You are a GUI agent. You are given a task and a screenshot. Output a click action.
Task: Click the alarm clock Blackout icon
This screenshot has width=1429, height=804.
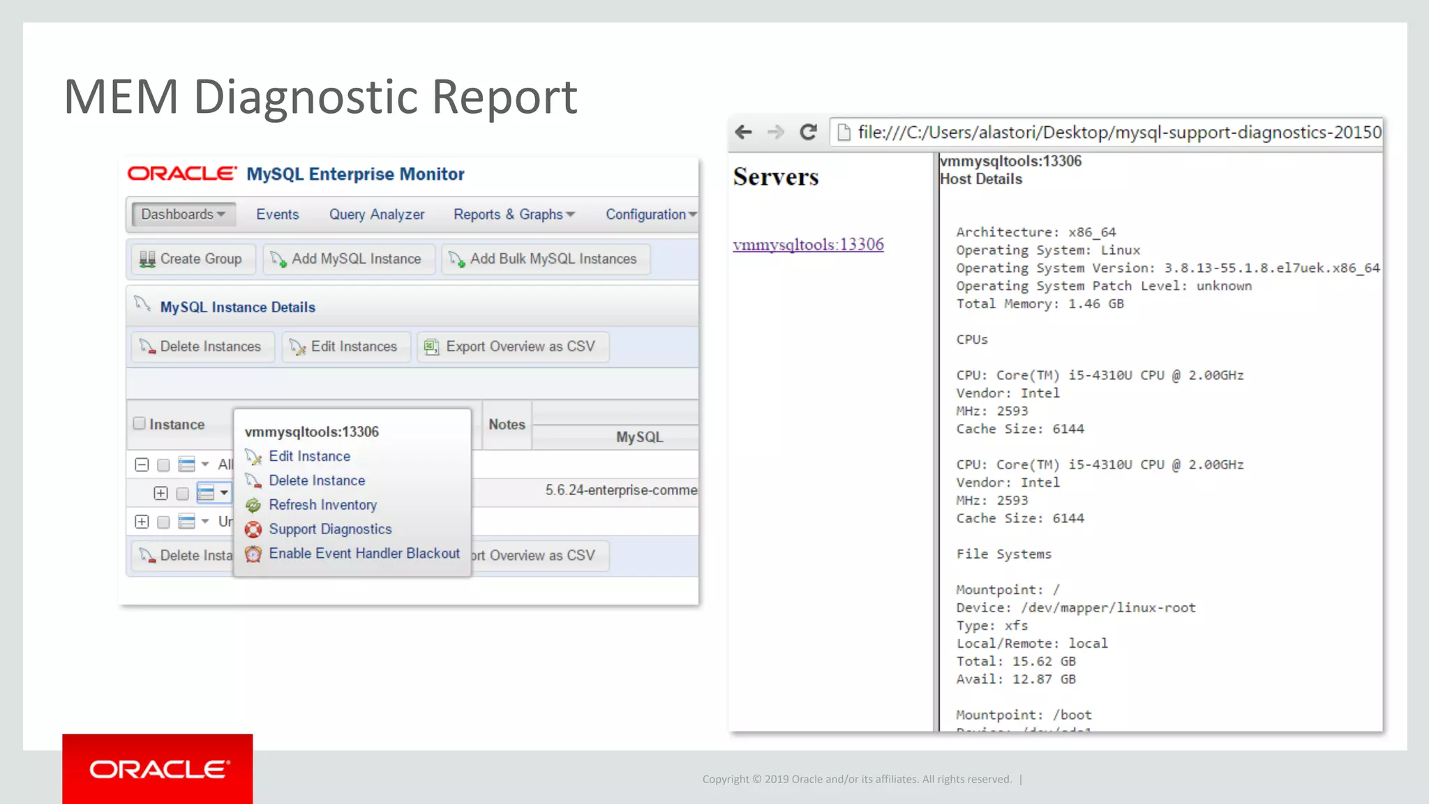[x=253, y=554]
